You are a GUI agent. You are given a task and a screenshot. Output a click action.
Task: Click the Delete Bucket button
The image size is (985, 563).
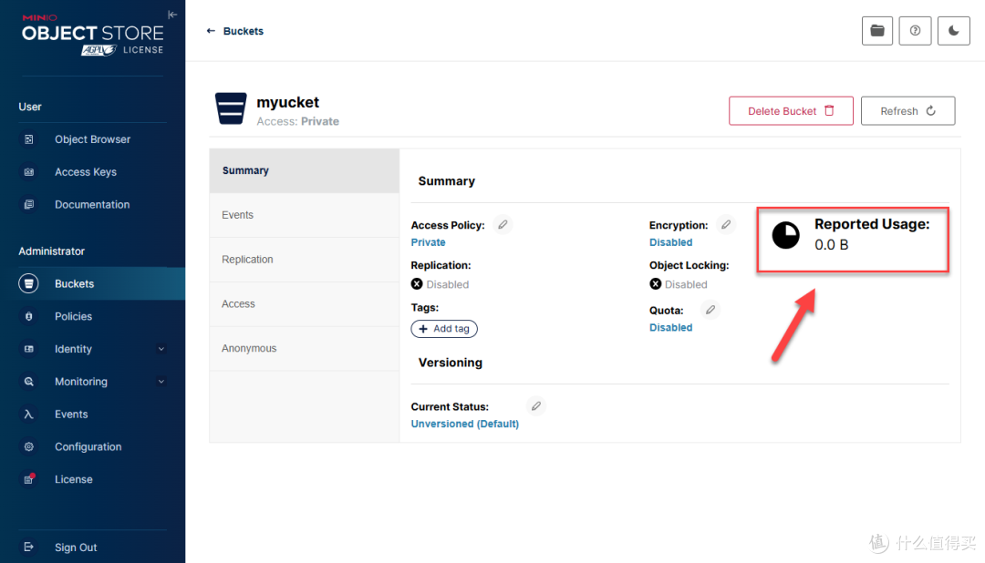[x=791, y=111]
